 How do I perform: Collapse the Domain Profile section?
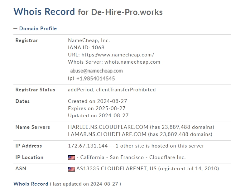point(35,28)
